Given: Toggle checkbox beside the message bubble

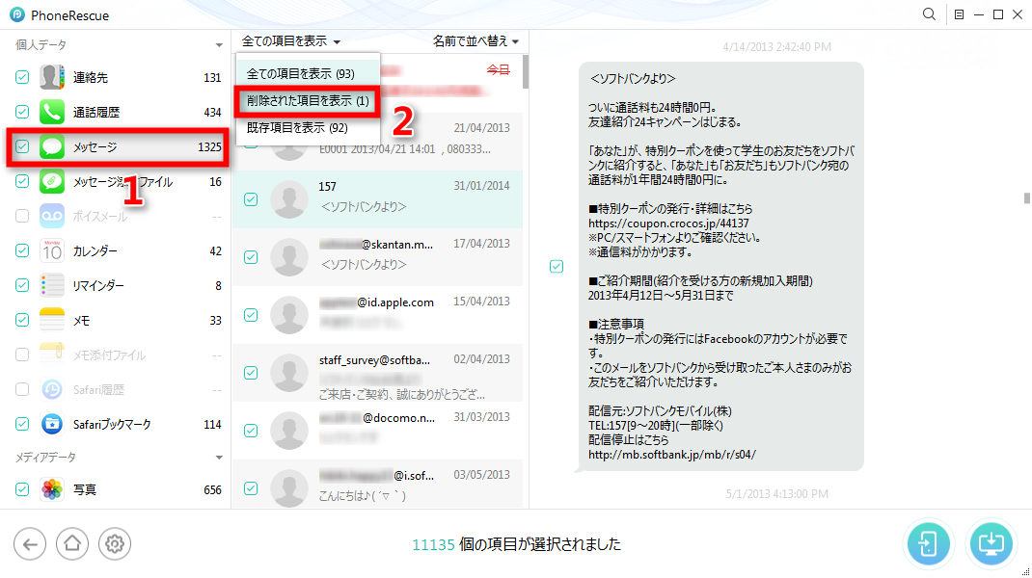Looking at the screenshot, I should pyautogui.click(x=557, y=266).
